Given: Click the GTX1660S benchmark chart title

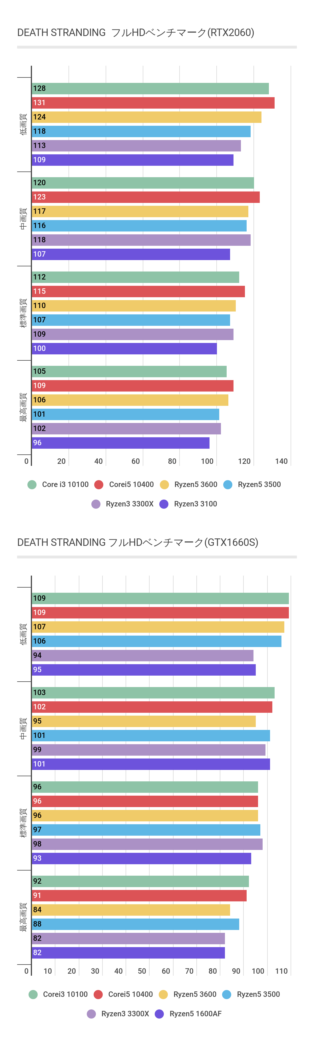Looking at the screenshot, I should [x=138, y=542].
